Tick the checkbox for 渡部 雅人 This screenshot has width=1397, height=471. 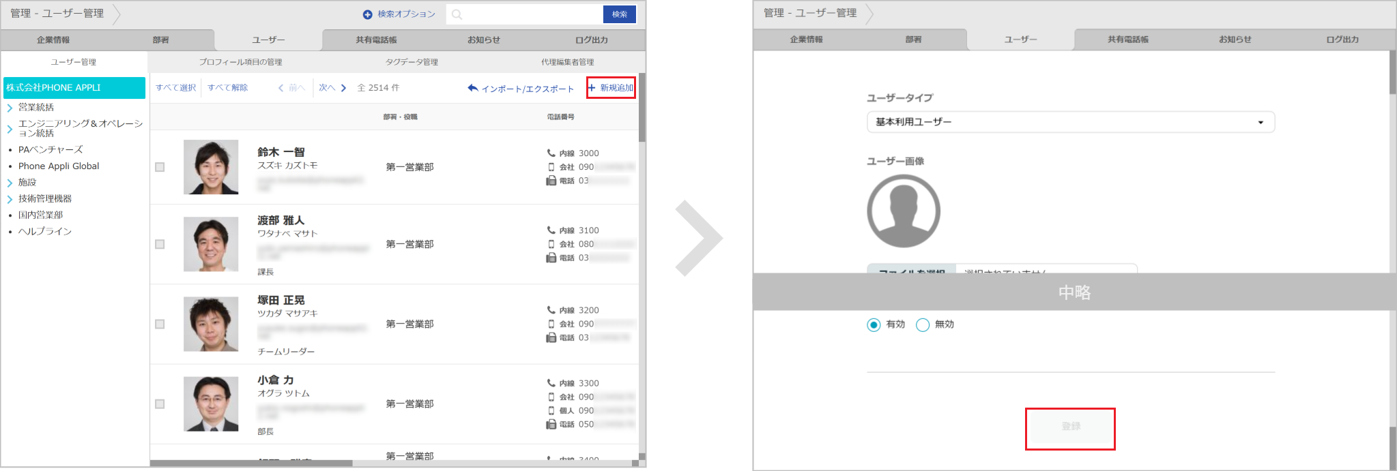click(x=160, y=244)
